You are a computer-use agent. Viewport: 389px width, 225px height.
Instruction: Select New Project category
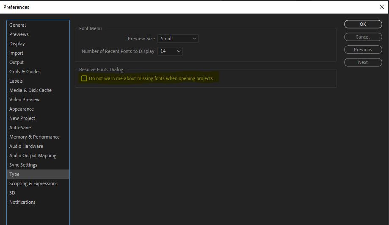[x=38, y=118]
